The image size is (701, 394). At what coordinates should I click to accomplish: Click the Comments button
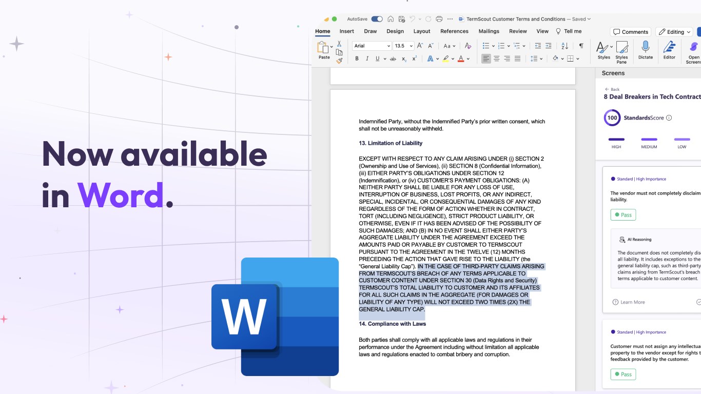631,32
